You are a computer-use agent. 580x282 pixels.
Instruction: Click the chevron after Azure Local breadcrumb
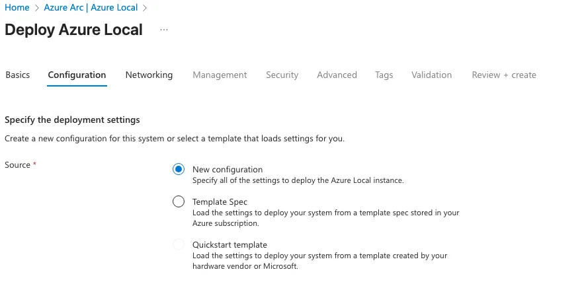pyautogui.click(x=145, y=8)
